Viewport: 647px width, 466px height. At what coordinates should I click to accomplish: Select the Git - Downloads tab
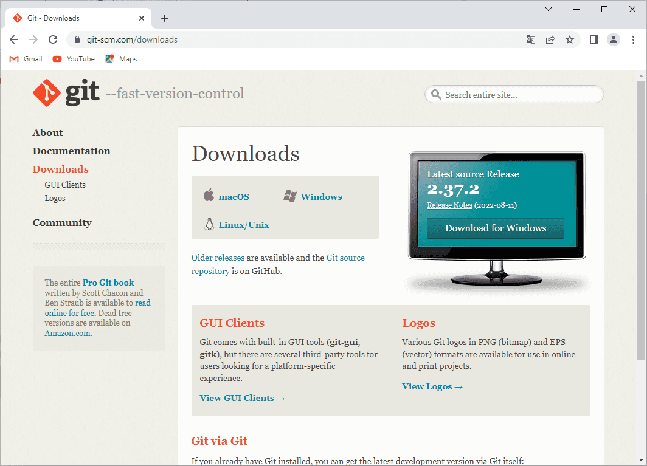pos(78,18)
